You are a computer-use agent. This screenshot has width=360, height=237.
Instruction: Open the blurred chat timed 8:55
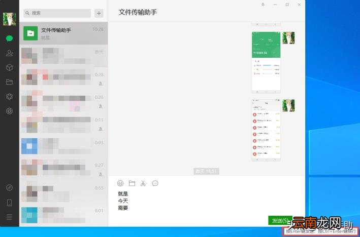pos(63,192)
